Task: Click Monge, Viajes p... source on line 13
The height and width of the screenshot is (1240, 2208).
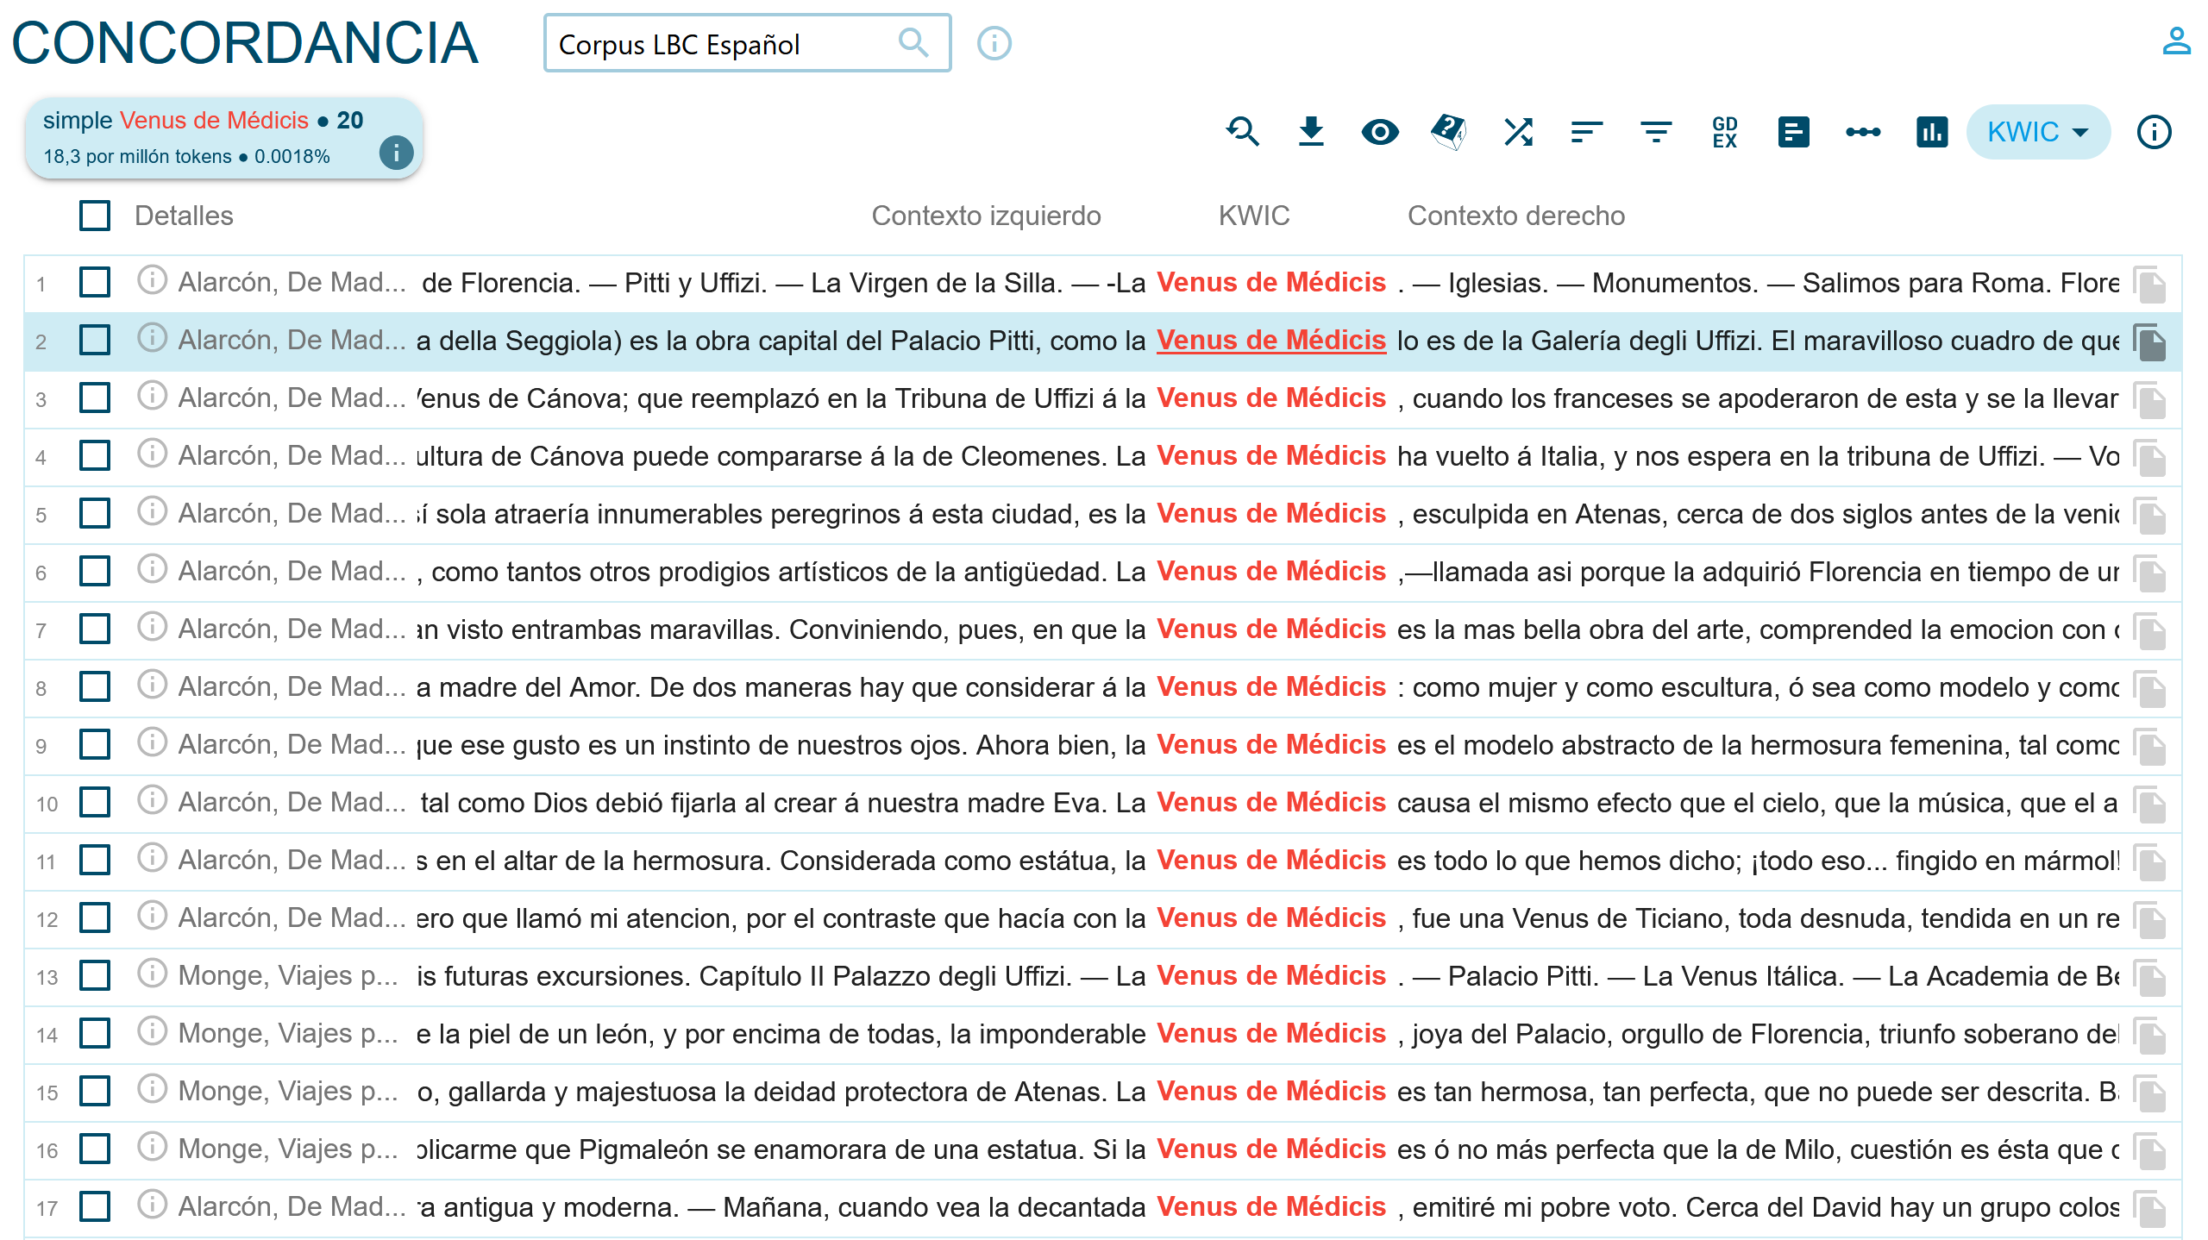Action: click(288, 976)
